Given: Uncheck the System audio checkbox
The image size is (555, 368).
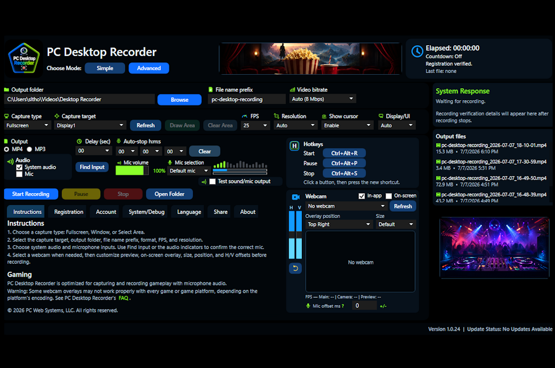Looking at the screenshot, I should point(19,168).
